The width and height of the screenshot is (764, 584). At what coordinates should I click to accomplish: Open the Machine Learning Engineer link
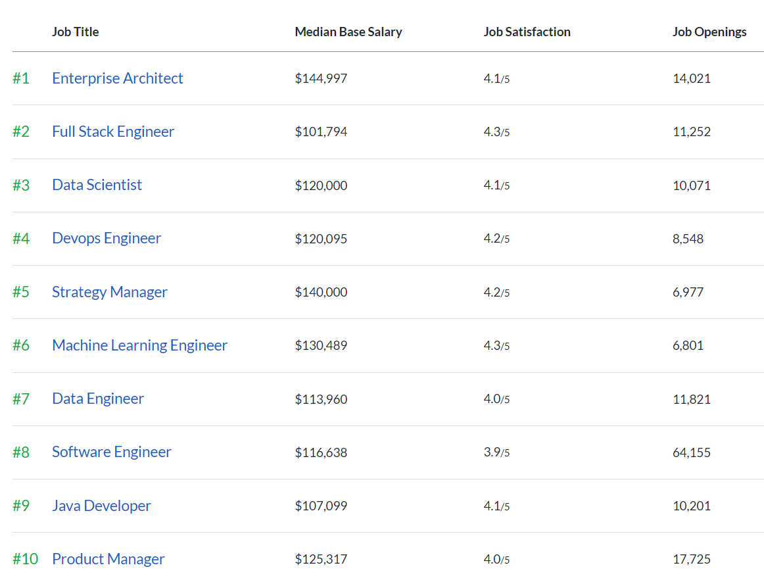[139, 345]
